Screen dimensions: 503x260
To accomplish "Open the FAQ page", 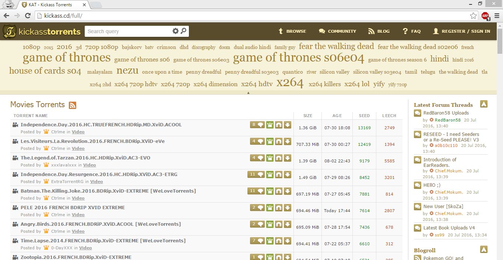I will [411, 31].
